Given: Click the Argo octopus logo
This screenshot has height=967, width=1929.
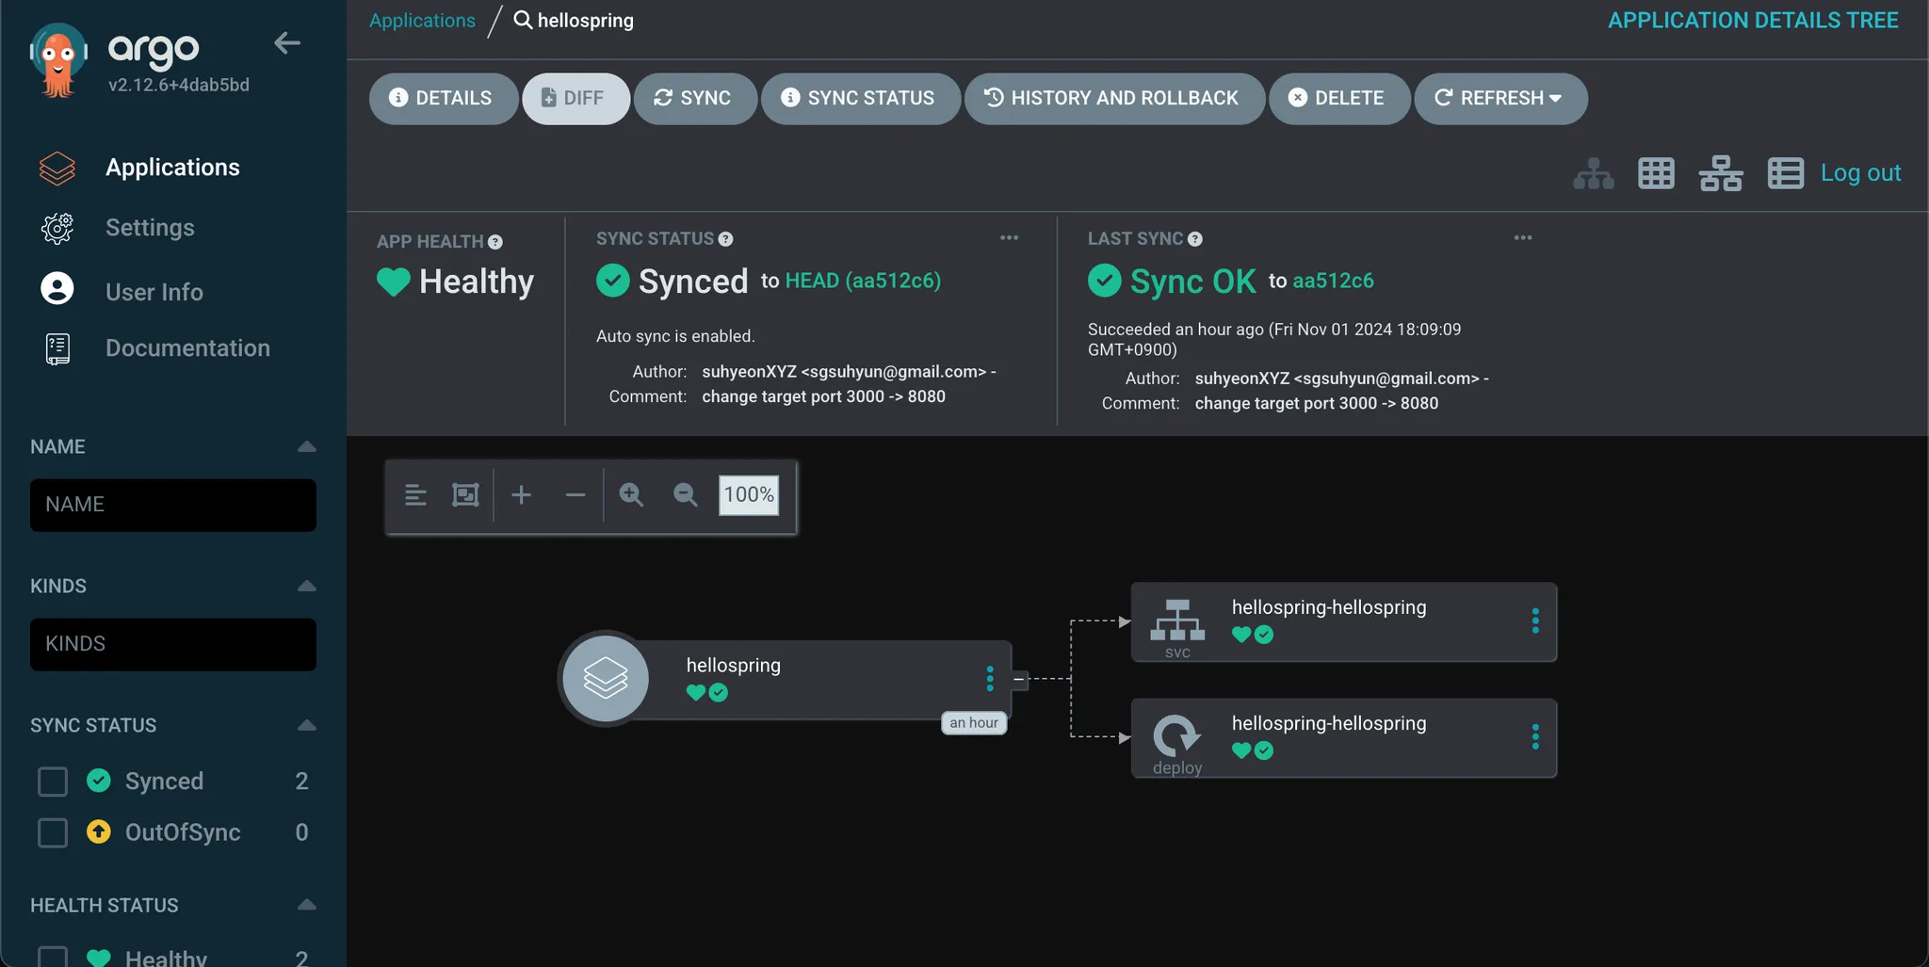Looking at the screenshot, I should [x=58, y=61].
